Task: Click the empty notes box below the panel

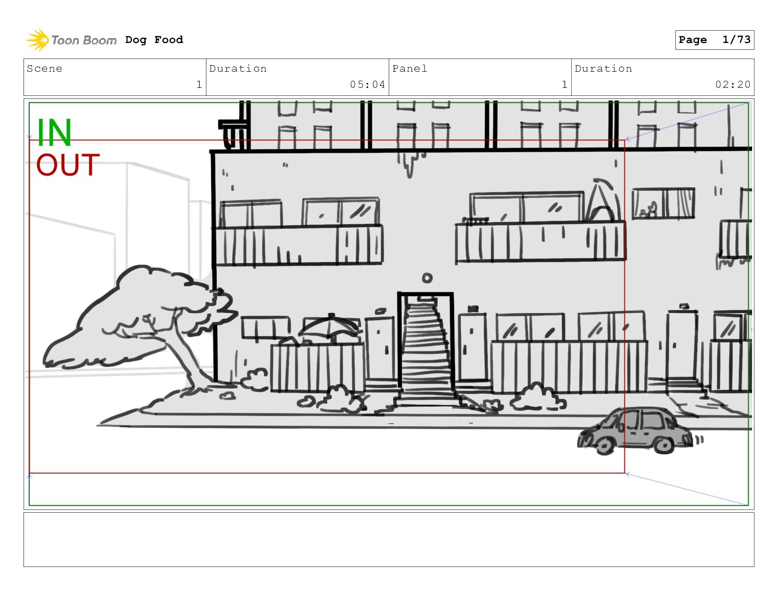Action: [x=389, y=540]
